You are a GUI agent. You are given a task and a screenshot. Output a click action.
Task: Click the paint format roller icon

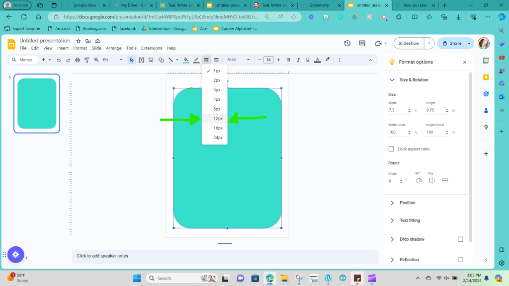click(87, 60)
